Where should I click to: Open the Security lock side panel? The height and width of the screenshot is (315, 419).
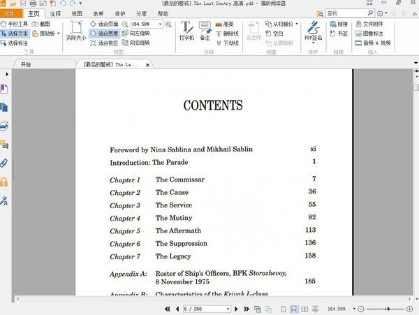pyautogui.click(x=4, y=182)
